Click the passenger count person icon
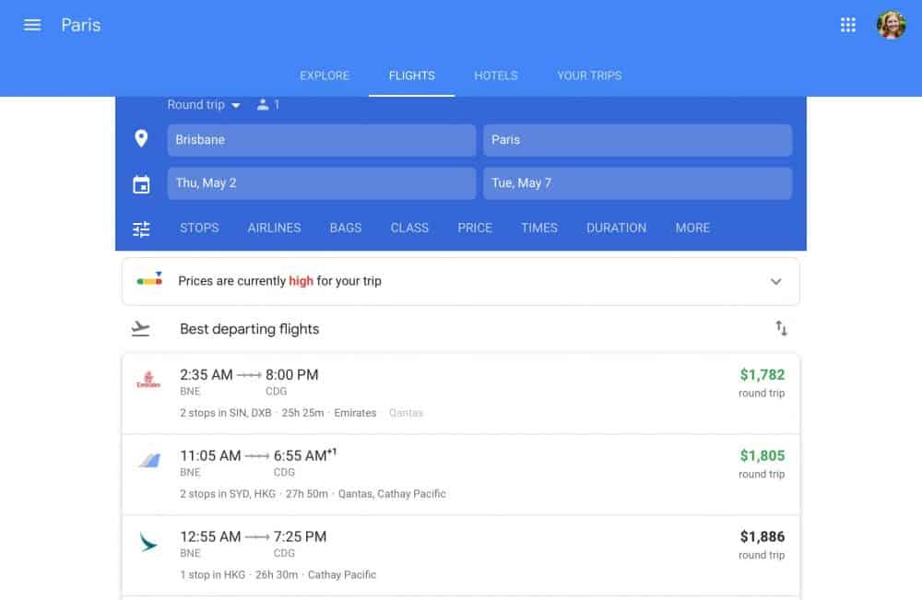Image resolution: width=922 pixels, height=600 pixels. point(263,104)
